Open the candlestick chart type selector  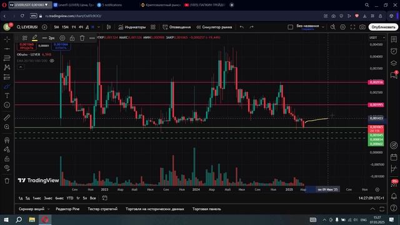109,27
